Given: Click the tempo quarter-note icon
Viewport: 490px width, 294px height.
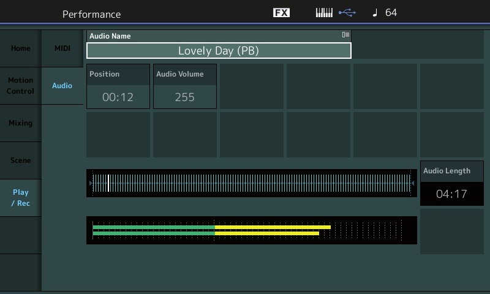Looking at the screenshot, I should (375, 13).
